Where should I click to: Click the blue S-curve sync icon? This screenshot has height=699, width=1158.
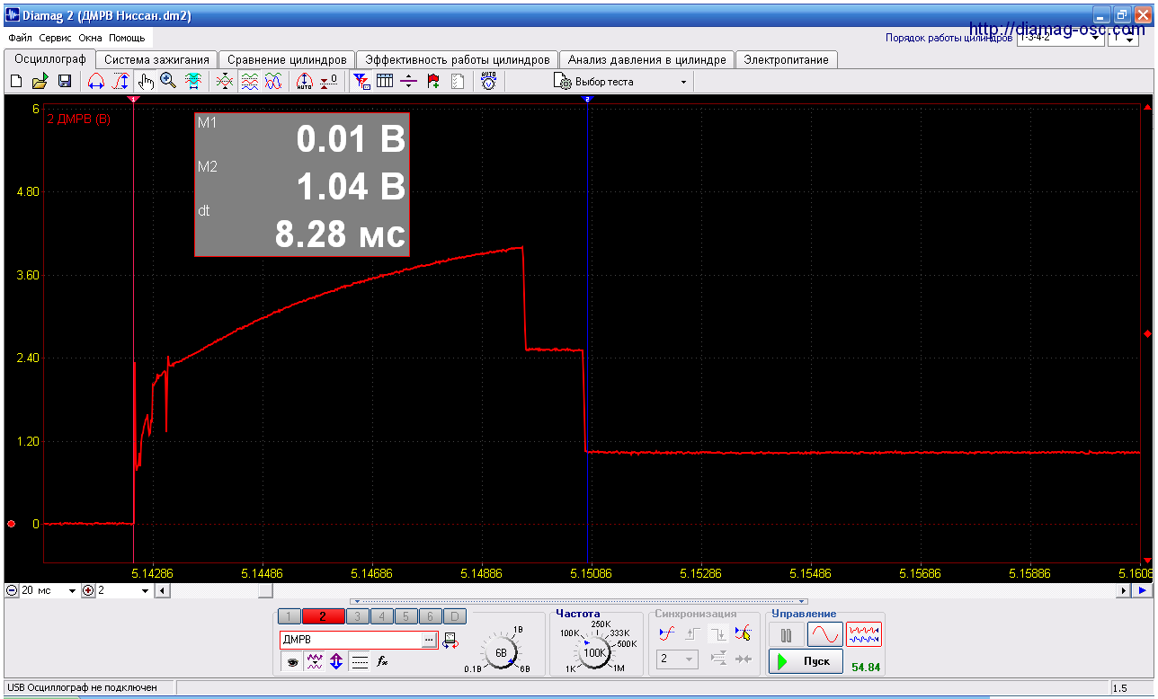pyautogui.click(x=666, y=633)
